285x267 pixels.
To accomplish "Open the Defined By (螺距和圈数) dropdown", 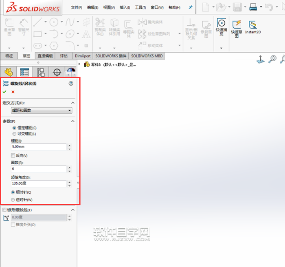I will click(42, 110).
